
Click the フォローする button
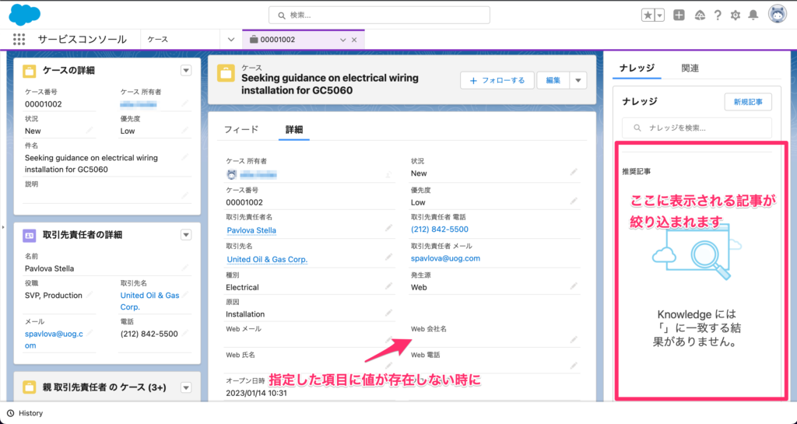(x=497, y=80)
